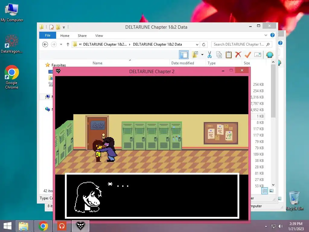The image size is (309, 232).
Task: Expand the address bar history dropdown
Action: point(197,44)
